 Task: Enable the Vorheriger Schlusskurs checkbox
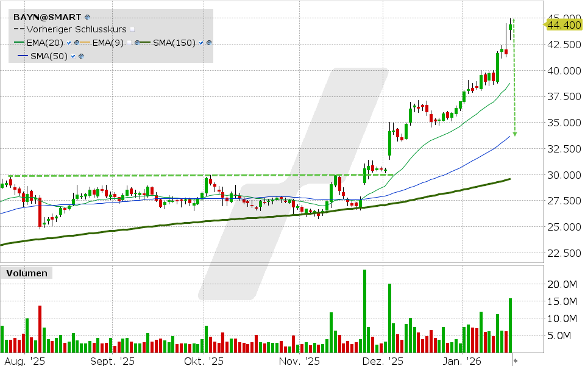tap(132, 29)
